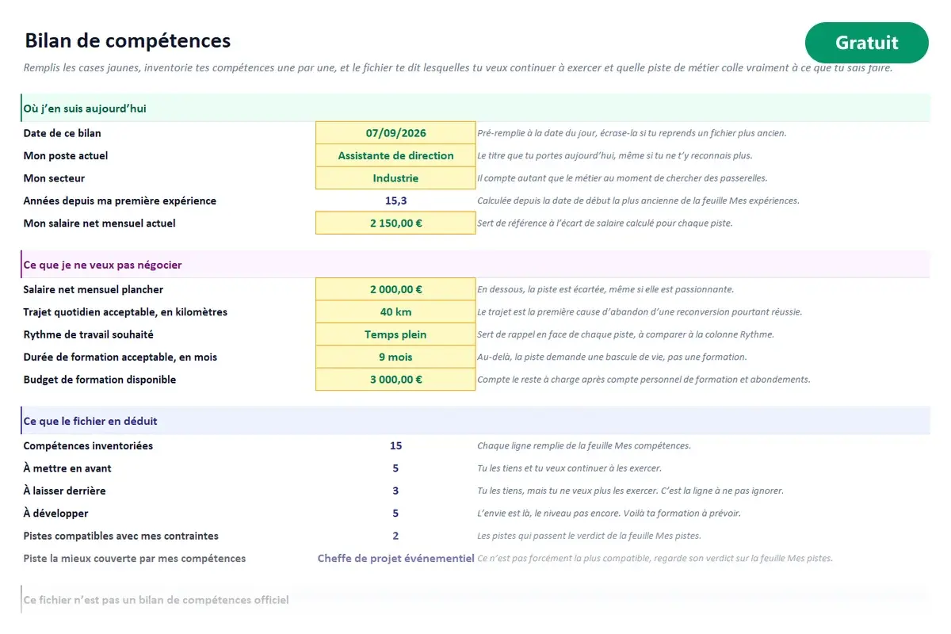The width and height of the screenshot is (951, 634).
Task: Select Rythme de travail souhaité label
Action: [89, 334]
